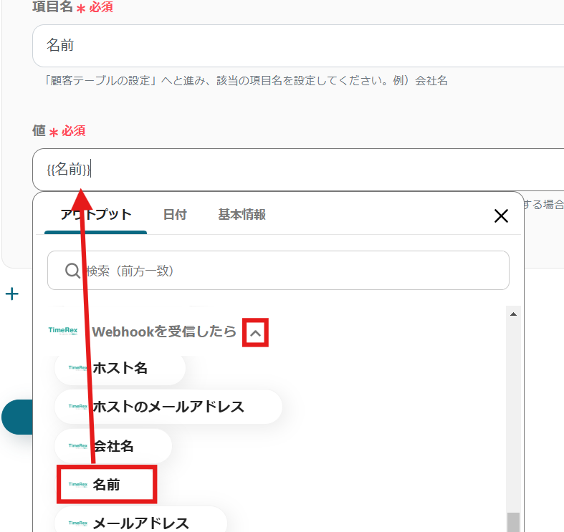This screenshot has width=564, height=532.
Task: Select the 名前 output item
Action: pos(107,484)
